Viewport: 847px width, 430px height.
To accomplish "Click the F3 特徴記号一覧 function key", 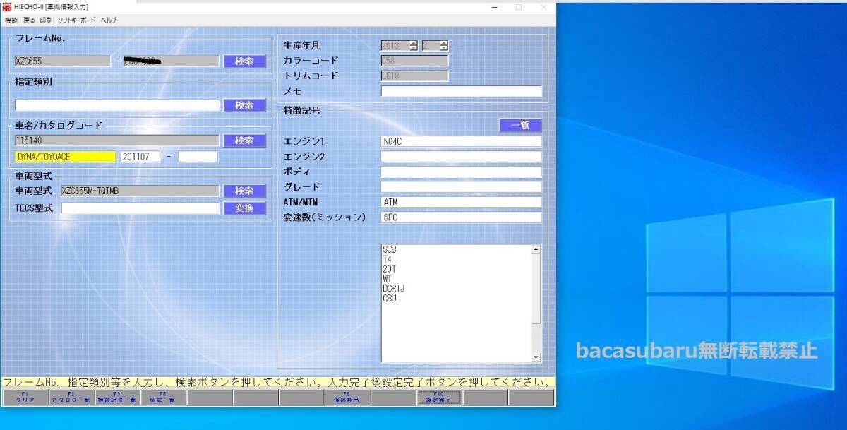I will point(116,398).
